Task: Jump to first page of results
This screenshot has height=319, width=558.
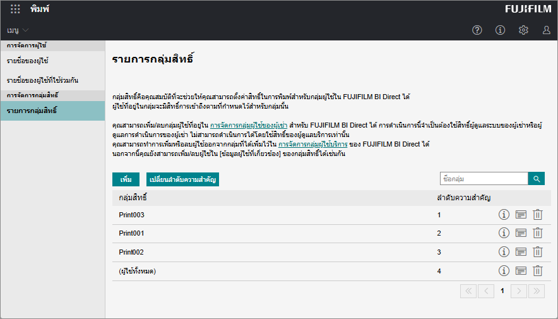Action: 468,291
